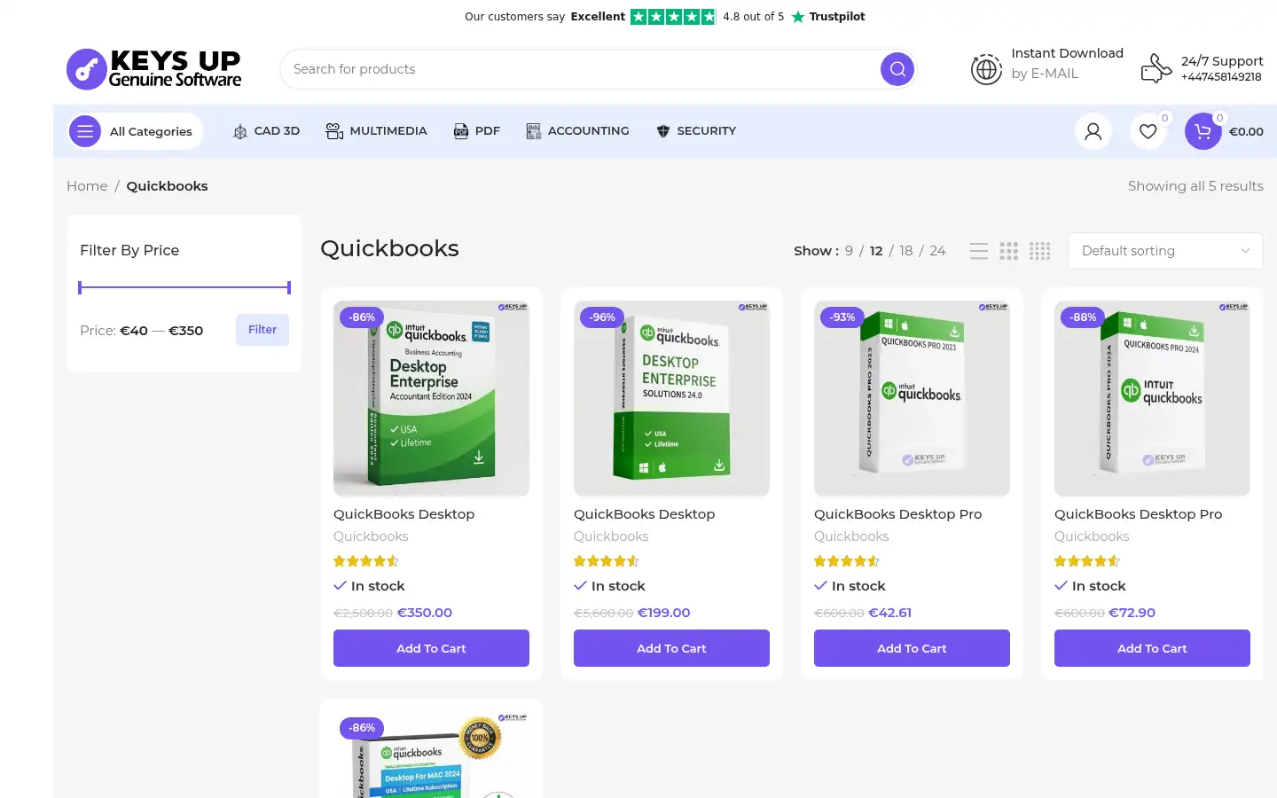Add €72.90 QuickBooks Desktop Pro to cart
The height and width of the screenshot is (798, 1277).
[1152, 648]
